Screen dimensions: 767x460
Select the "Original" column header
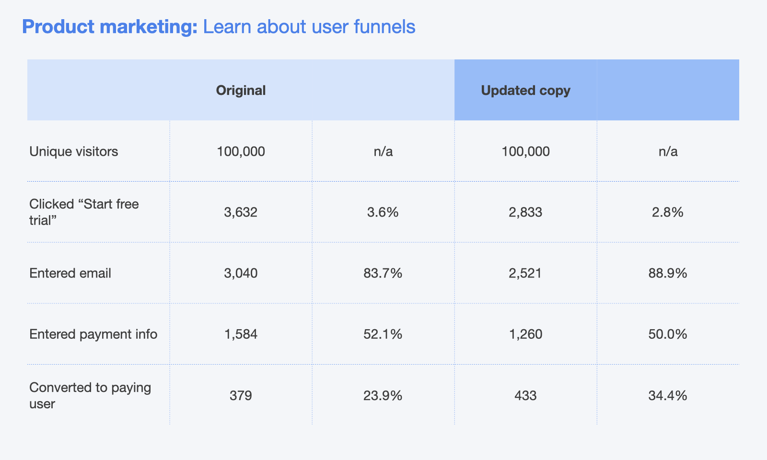click(241, 91)
